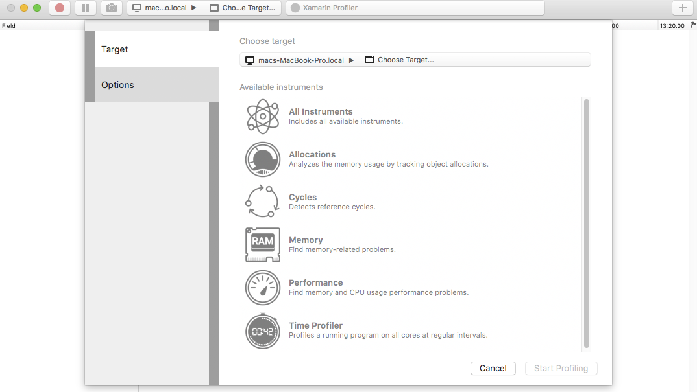Click 'Find memory-related problems.' description
The width and height of the screenshot is (697, 392).
pos(342,249)
